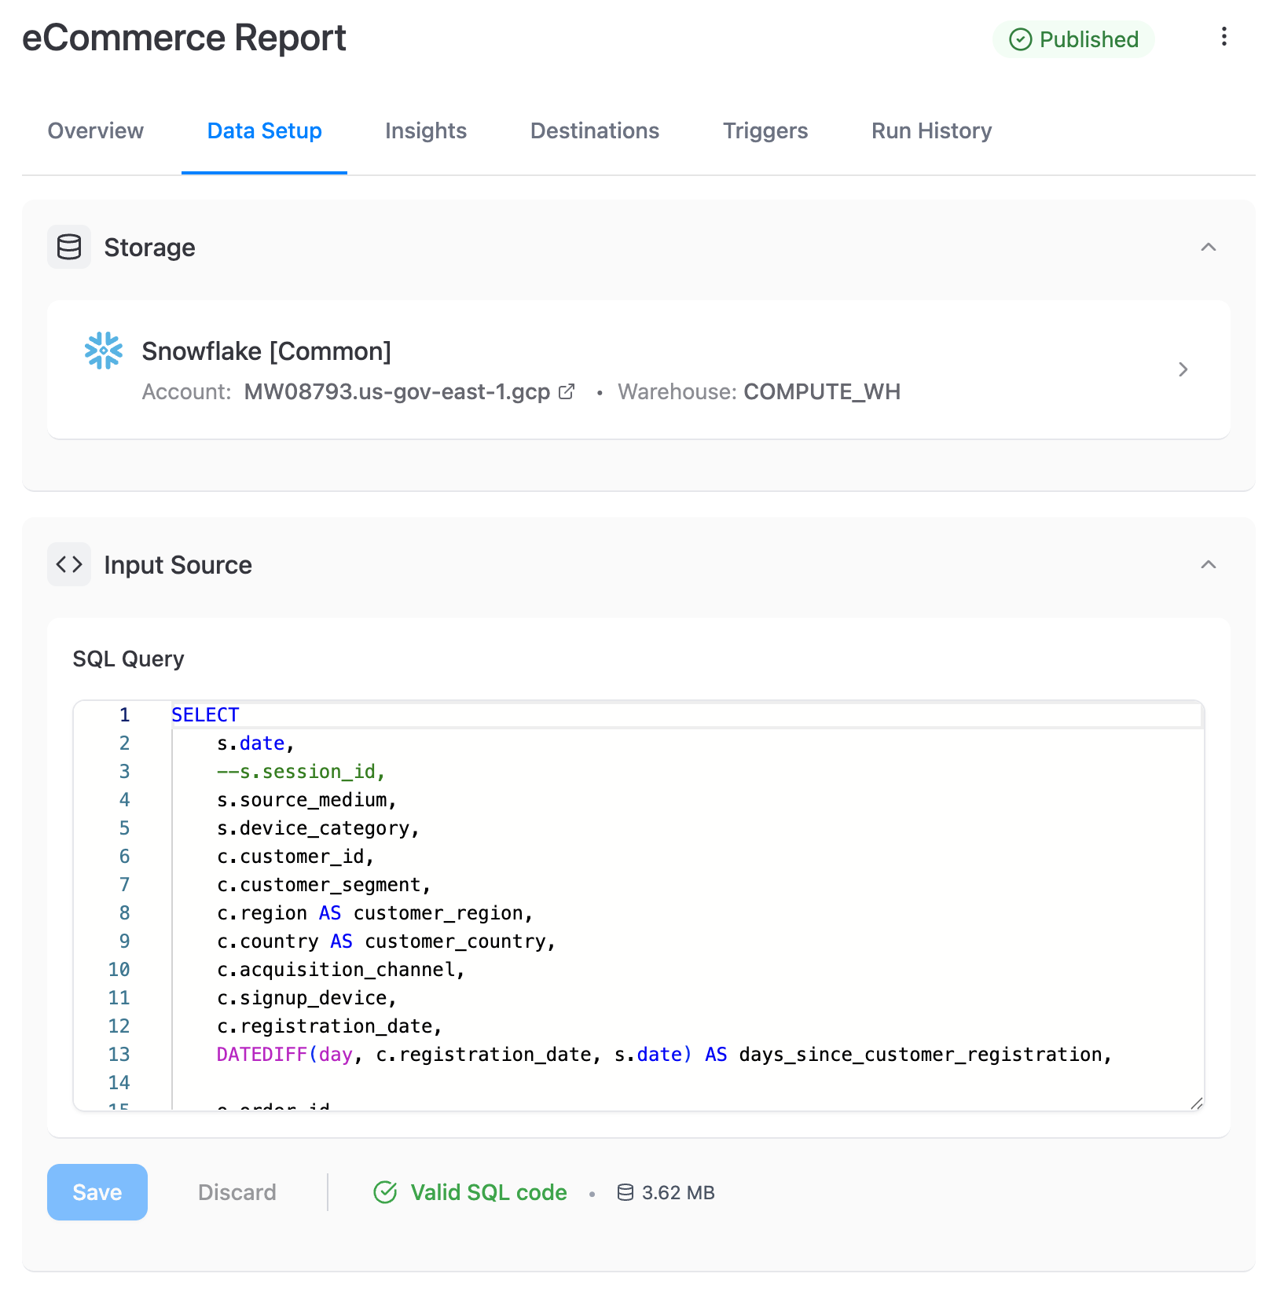This screenshot has height=1292, width=1273.
Task: Open the three-dot more options menu
Action: pyautogui.click(x=1223, y=37)
